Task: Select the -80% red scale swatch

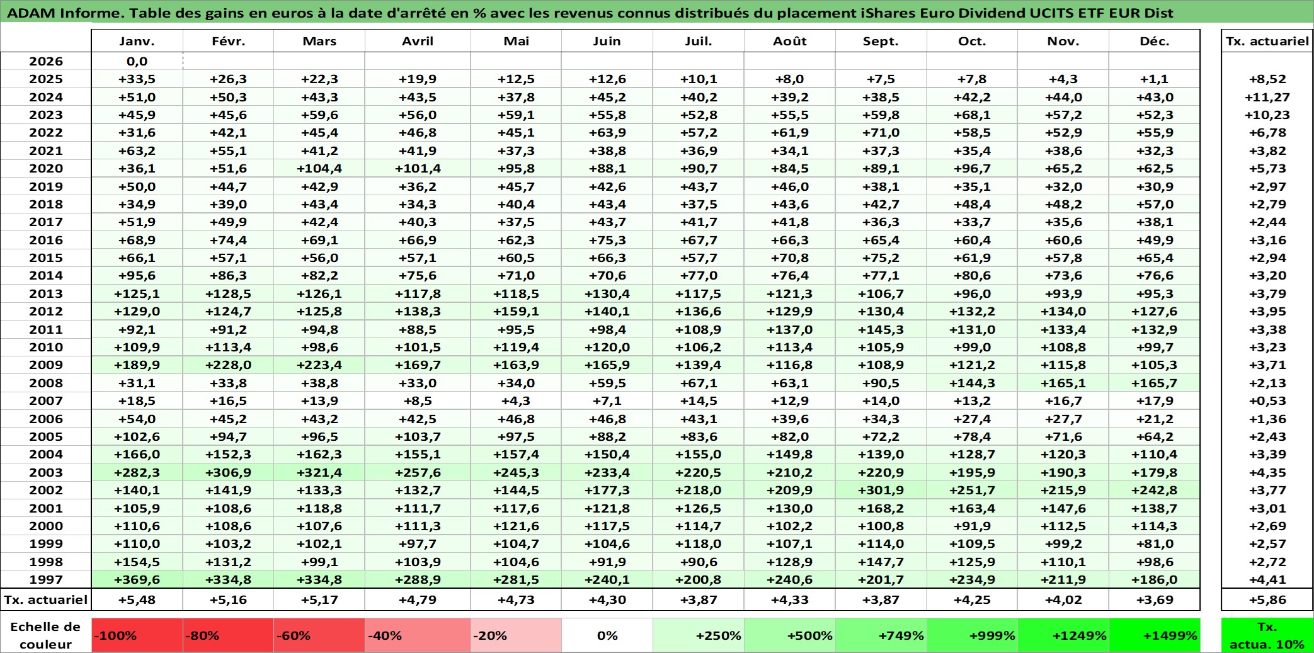Action: (228, 635)
